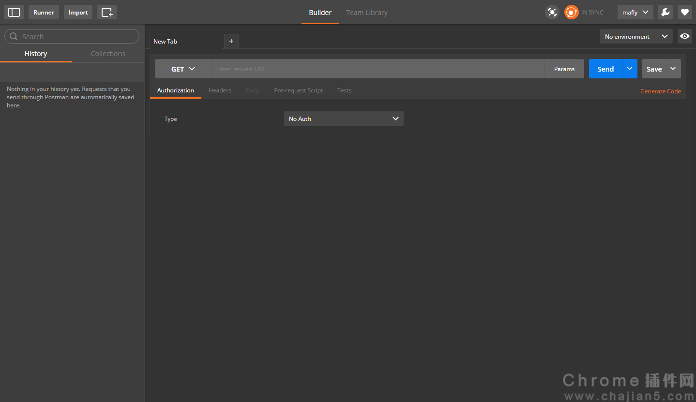The image size is (696, 402).
Task: Click the Type label in Authorization
Action: [x=171, y=119]
